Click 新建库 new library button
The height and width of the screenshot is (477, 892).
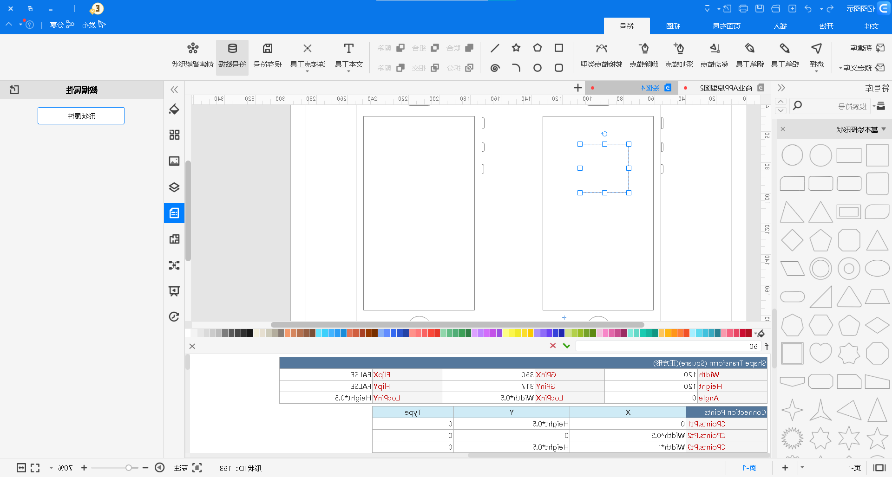coord(867,48)
